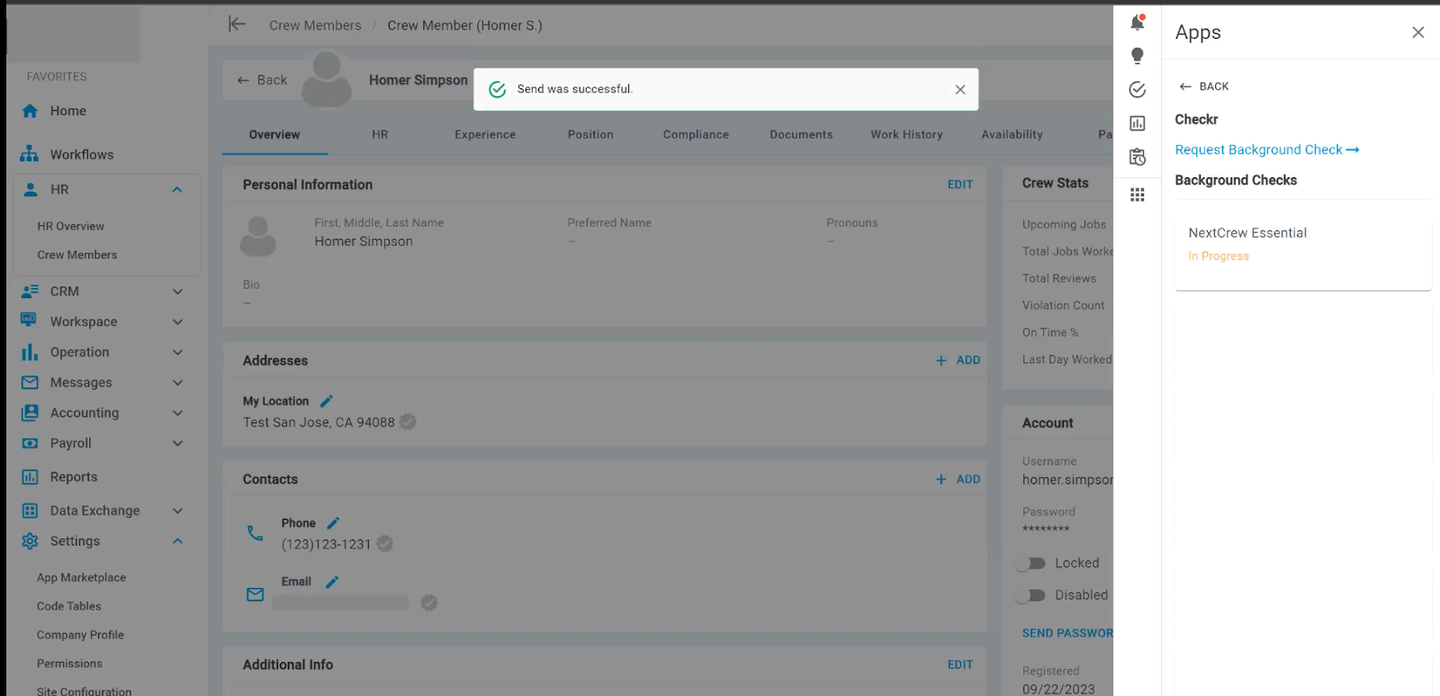The width and height of the screenshot is (1440, 696).
Task: Click BACK in the Apps panel
Action: (1203, 86)
